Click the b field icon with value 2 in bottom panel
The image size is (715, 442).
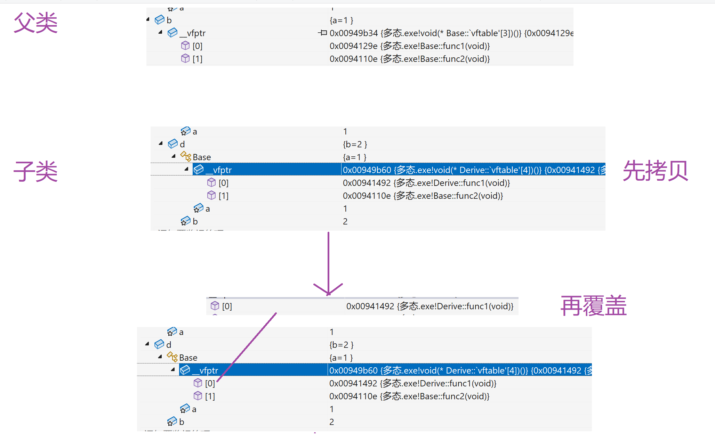[x=172, y=421]
